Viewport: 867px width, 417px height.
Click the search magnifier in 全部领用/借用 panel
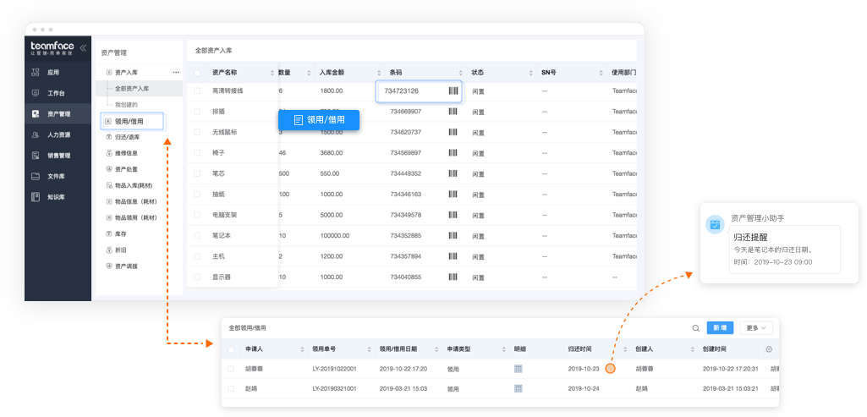(x=695, y=328)
